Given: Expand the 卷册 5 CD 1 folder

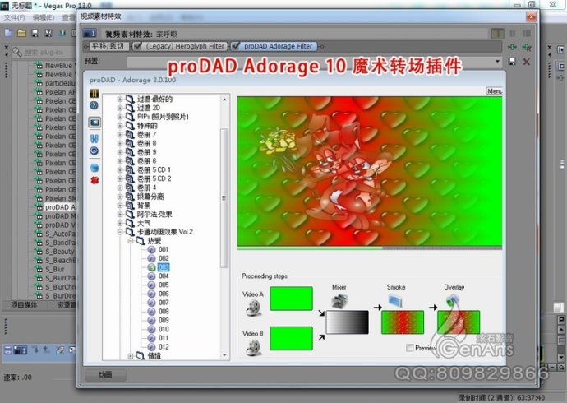Looking at the screenshot, I should (120, 169).
